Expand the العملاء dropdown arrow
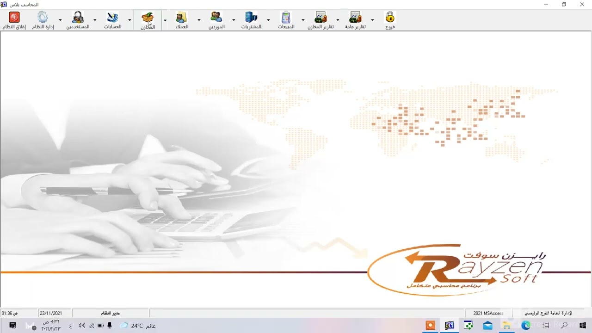 click(199, 20)
